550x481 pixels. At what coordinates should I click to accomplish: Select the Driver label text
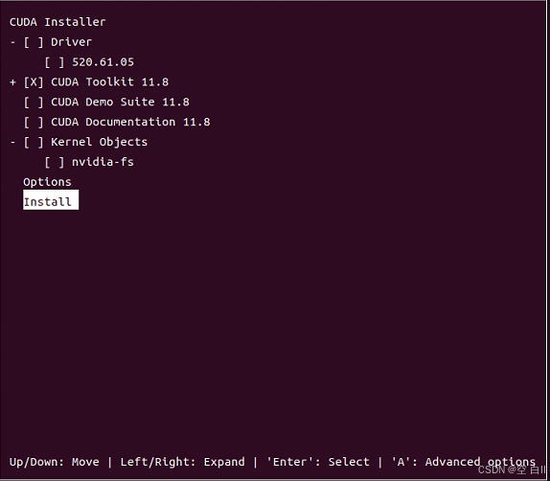71,42
